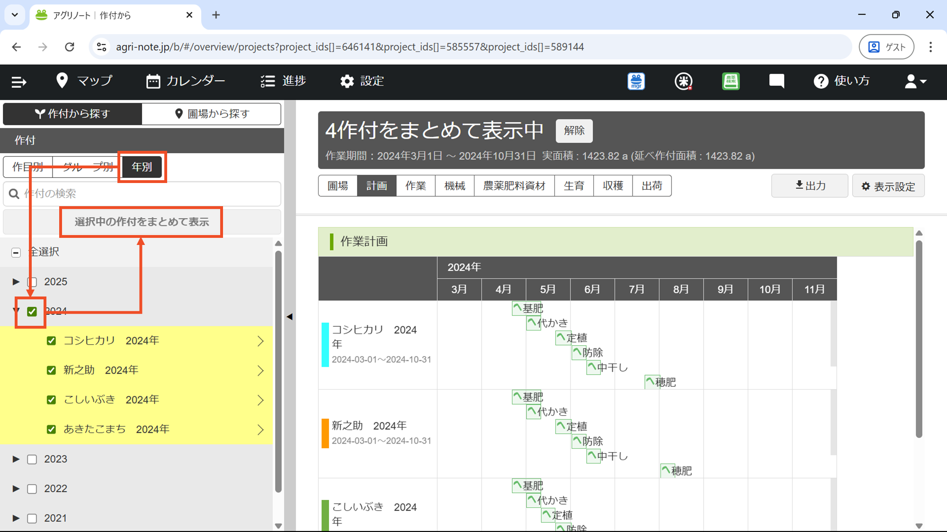Click the 基肥 plan marker in コシヒカリ row
This screenshot has height=532, width=947.
[527, 308]
